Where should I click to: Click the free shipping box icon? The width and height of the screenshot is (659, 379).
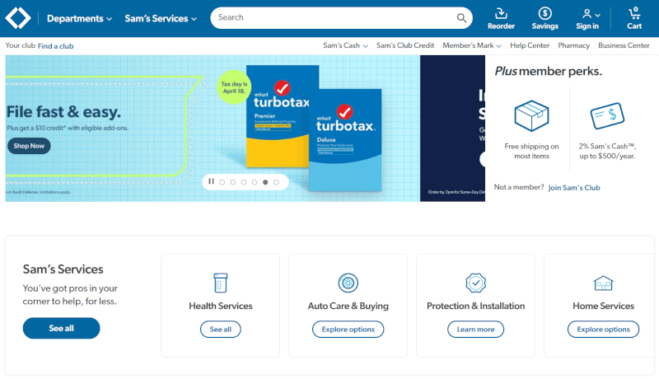tap(531, 115)
